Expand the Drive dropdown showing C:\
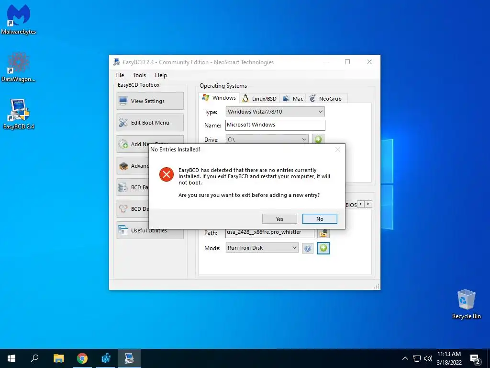Viewport: 490px width, 368px height. pos(267,139)
